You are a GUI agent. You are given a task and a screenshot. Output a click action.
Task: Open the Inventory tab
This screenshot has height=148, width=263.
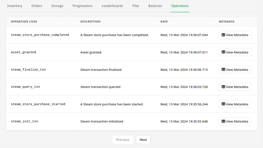point(15,6)
